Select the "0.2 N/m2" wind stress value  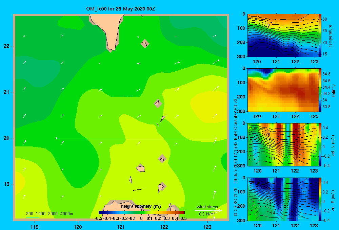(x=207, y=214)
